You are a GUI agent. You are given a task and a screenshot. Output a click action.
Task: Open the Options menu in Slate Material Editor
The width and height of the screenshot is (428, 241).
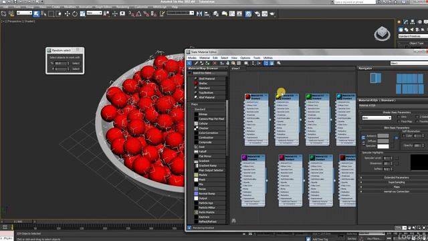pyautogui.click(x=245, y=58)
